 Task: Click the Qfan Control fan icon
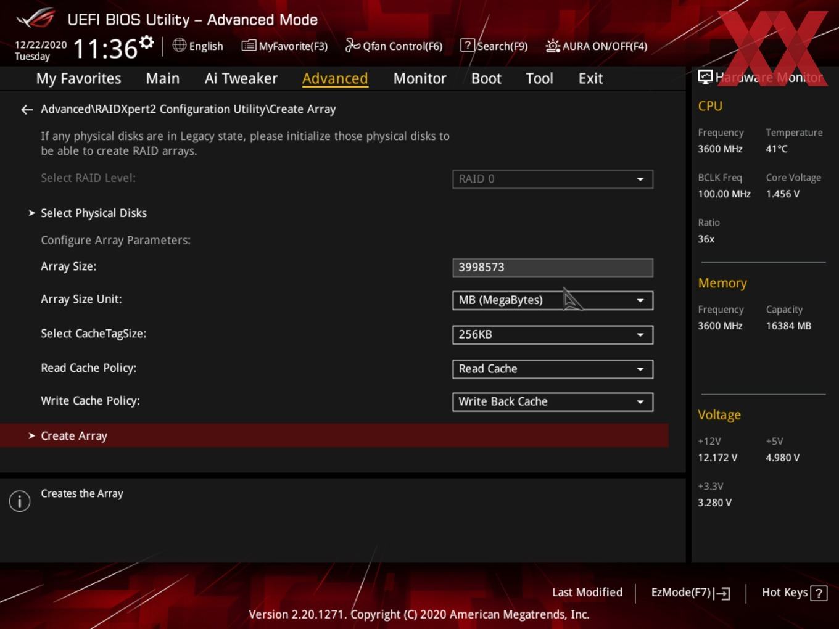(x=352, y=45)
